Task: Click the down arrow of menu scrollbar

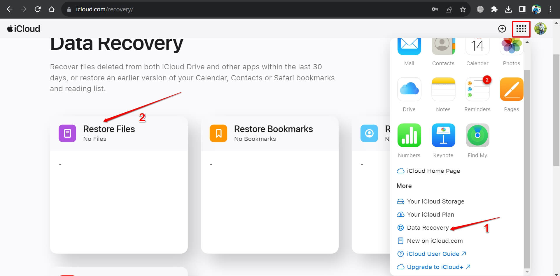Action: pyautogui.click(x=527, y=272)
